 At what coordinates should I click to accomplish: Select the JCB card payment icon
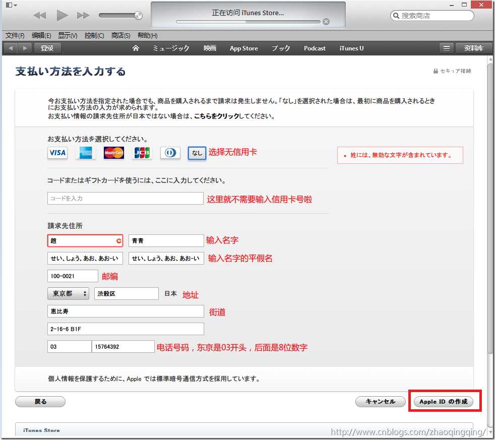pos(142,153)
